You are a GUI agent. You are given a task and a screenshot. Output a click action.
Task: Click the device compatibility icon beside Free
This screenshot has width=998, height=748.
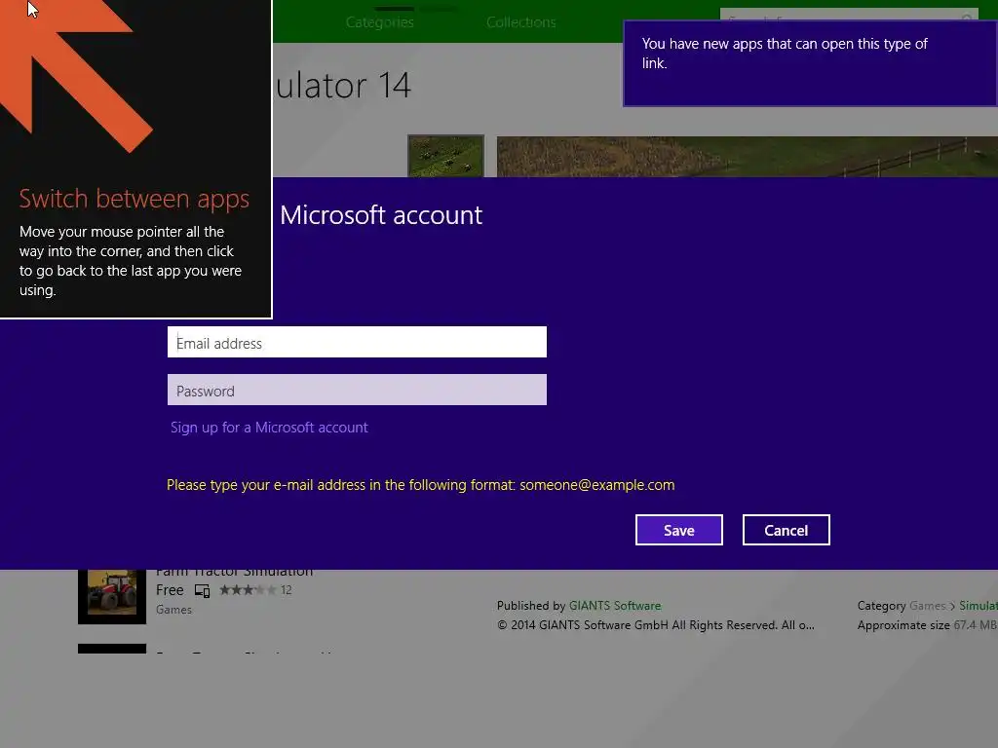click(202, 591)
